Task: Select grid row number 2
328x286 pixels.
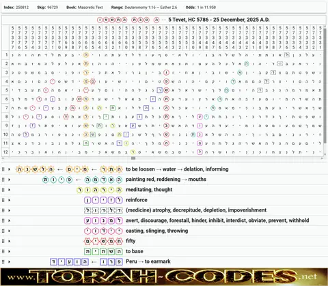Action: click(x=6, y=63)
